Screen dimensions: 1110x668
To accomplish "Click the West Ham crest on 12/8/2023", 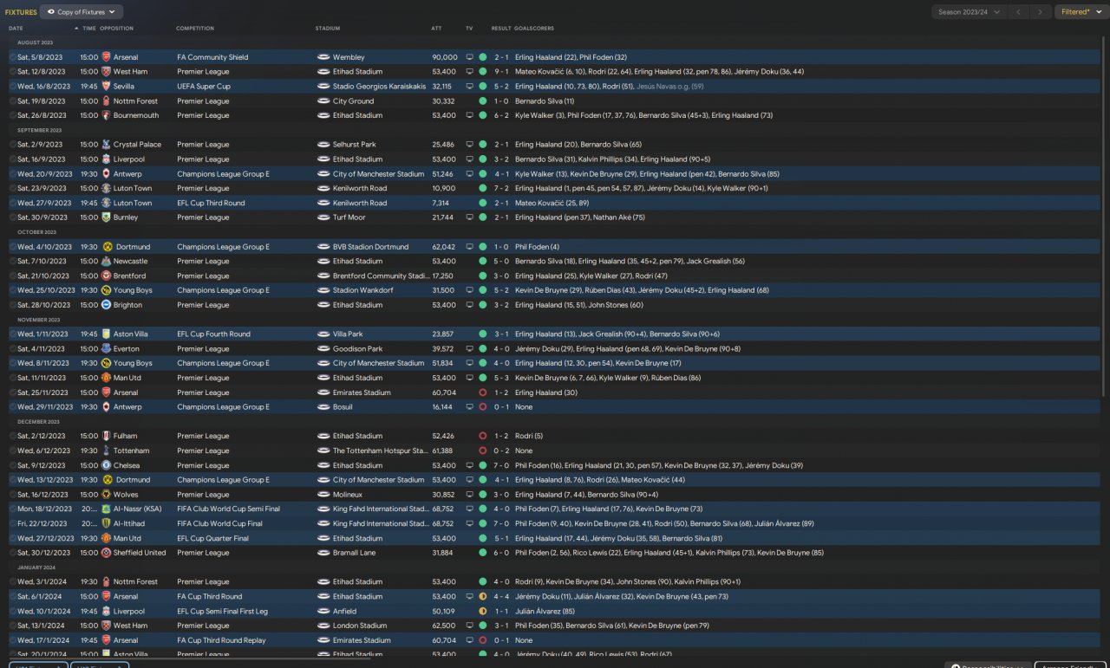I will (107, 72).
